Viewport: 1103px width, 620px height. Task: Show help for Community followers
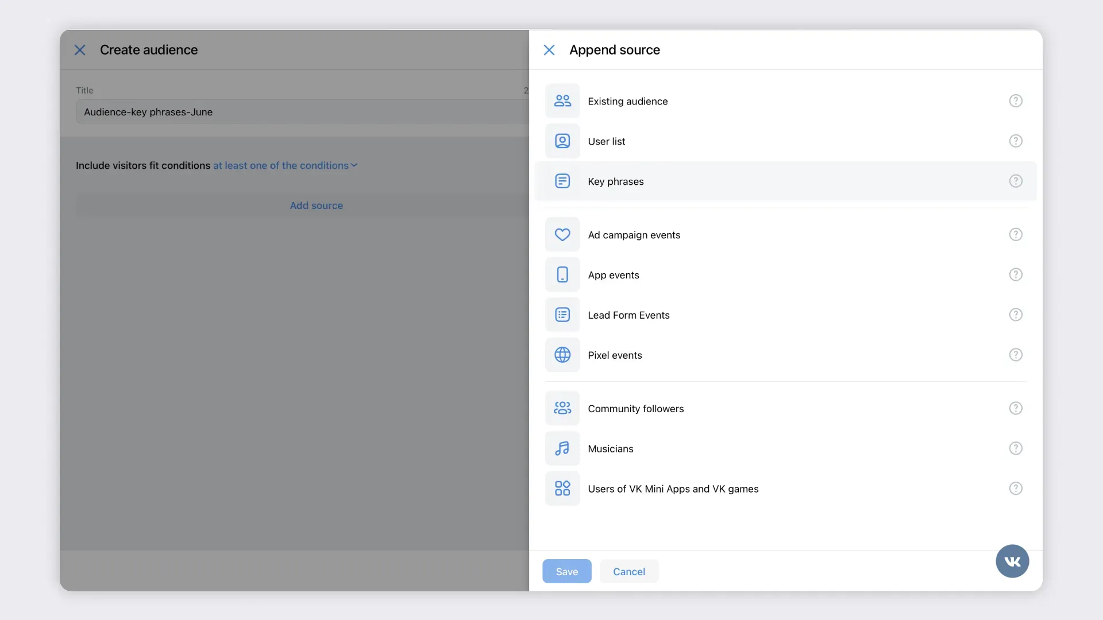pos(1016,409)
